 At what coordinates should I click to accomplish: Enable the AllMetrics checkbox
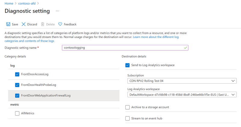pyautogui.click(x=17, y=114)
